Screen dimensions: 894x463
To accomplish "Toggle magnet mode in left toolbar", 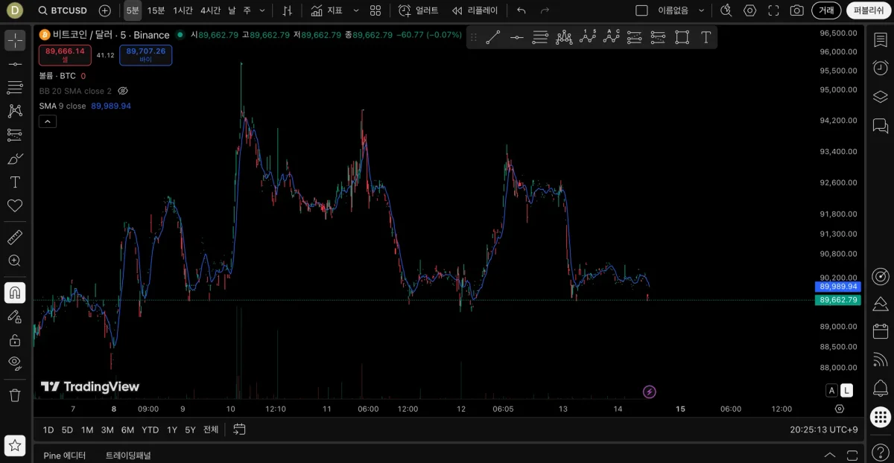I will click(x=15, y=293).
